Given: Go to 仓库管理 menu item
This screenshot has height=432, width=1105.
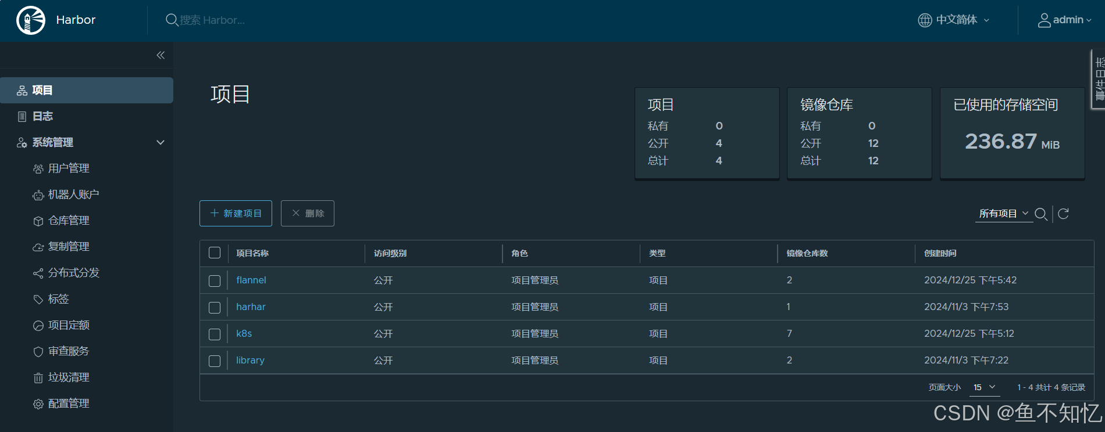Looking at the screenshot, I should (x=69, y=221).
